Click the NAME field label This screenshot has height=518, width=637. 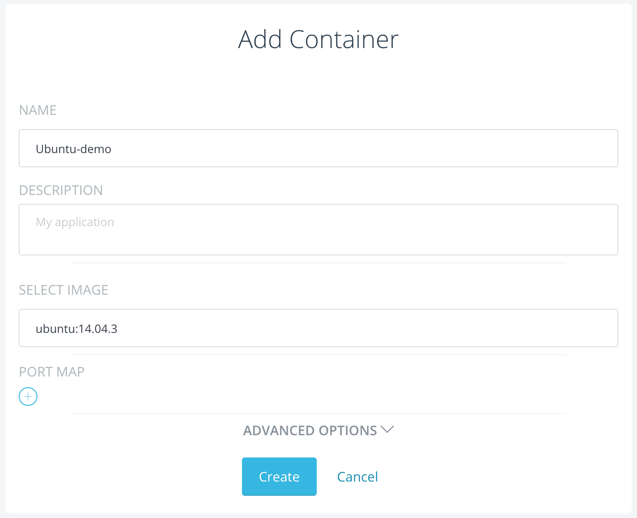[x=38, y=110]
